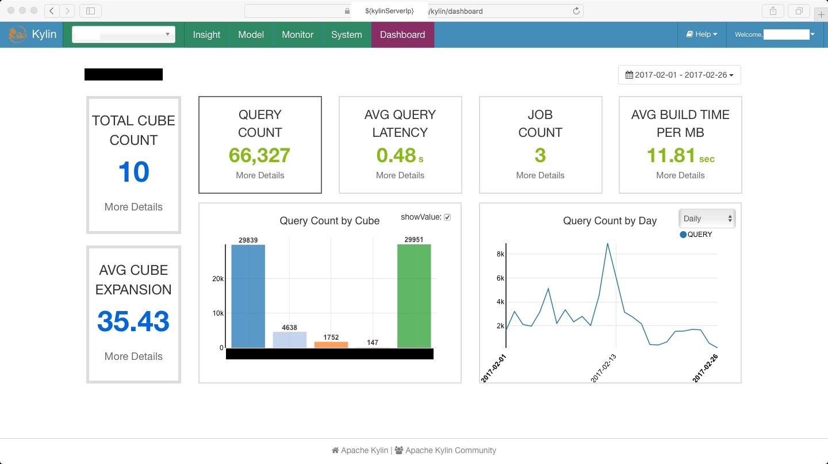
Task: Click the browser back arrow
Action: click(52, 10)
